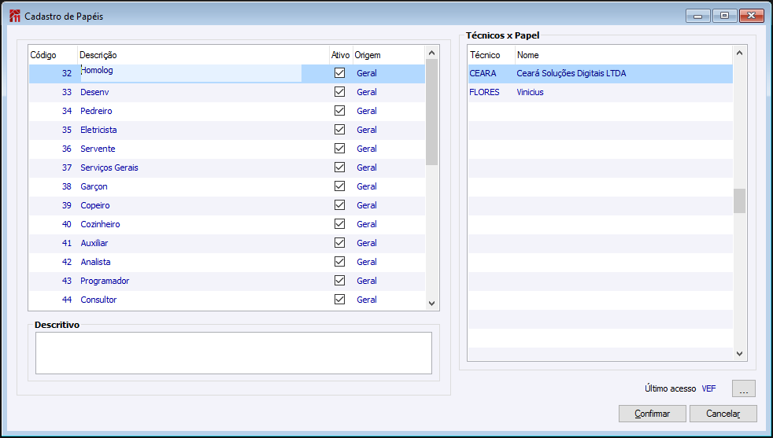Viewport: 773px width, 438px height.
Task: Select the Copeiro row
Action: click(227, 205)
